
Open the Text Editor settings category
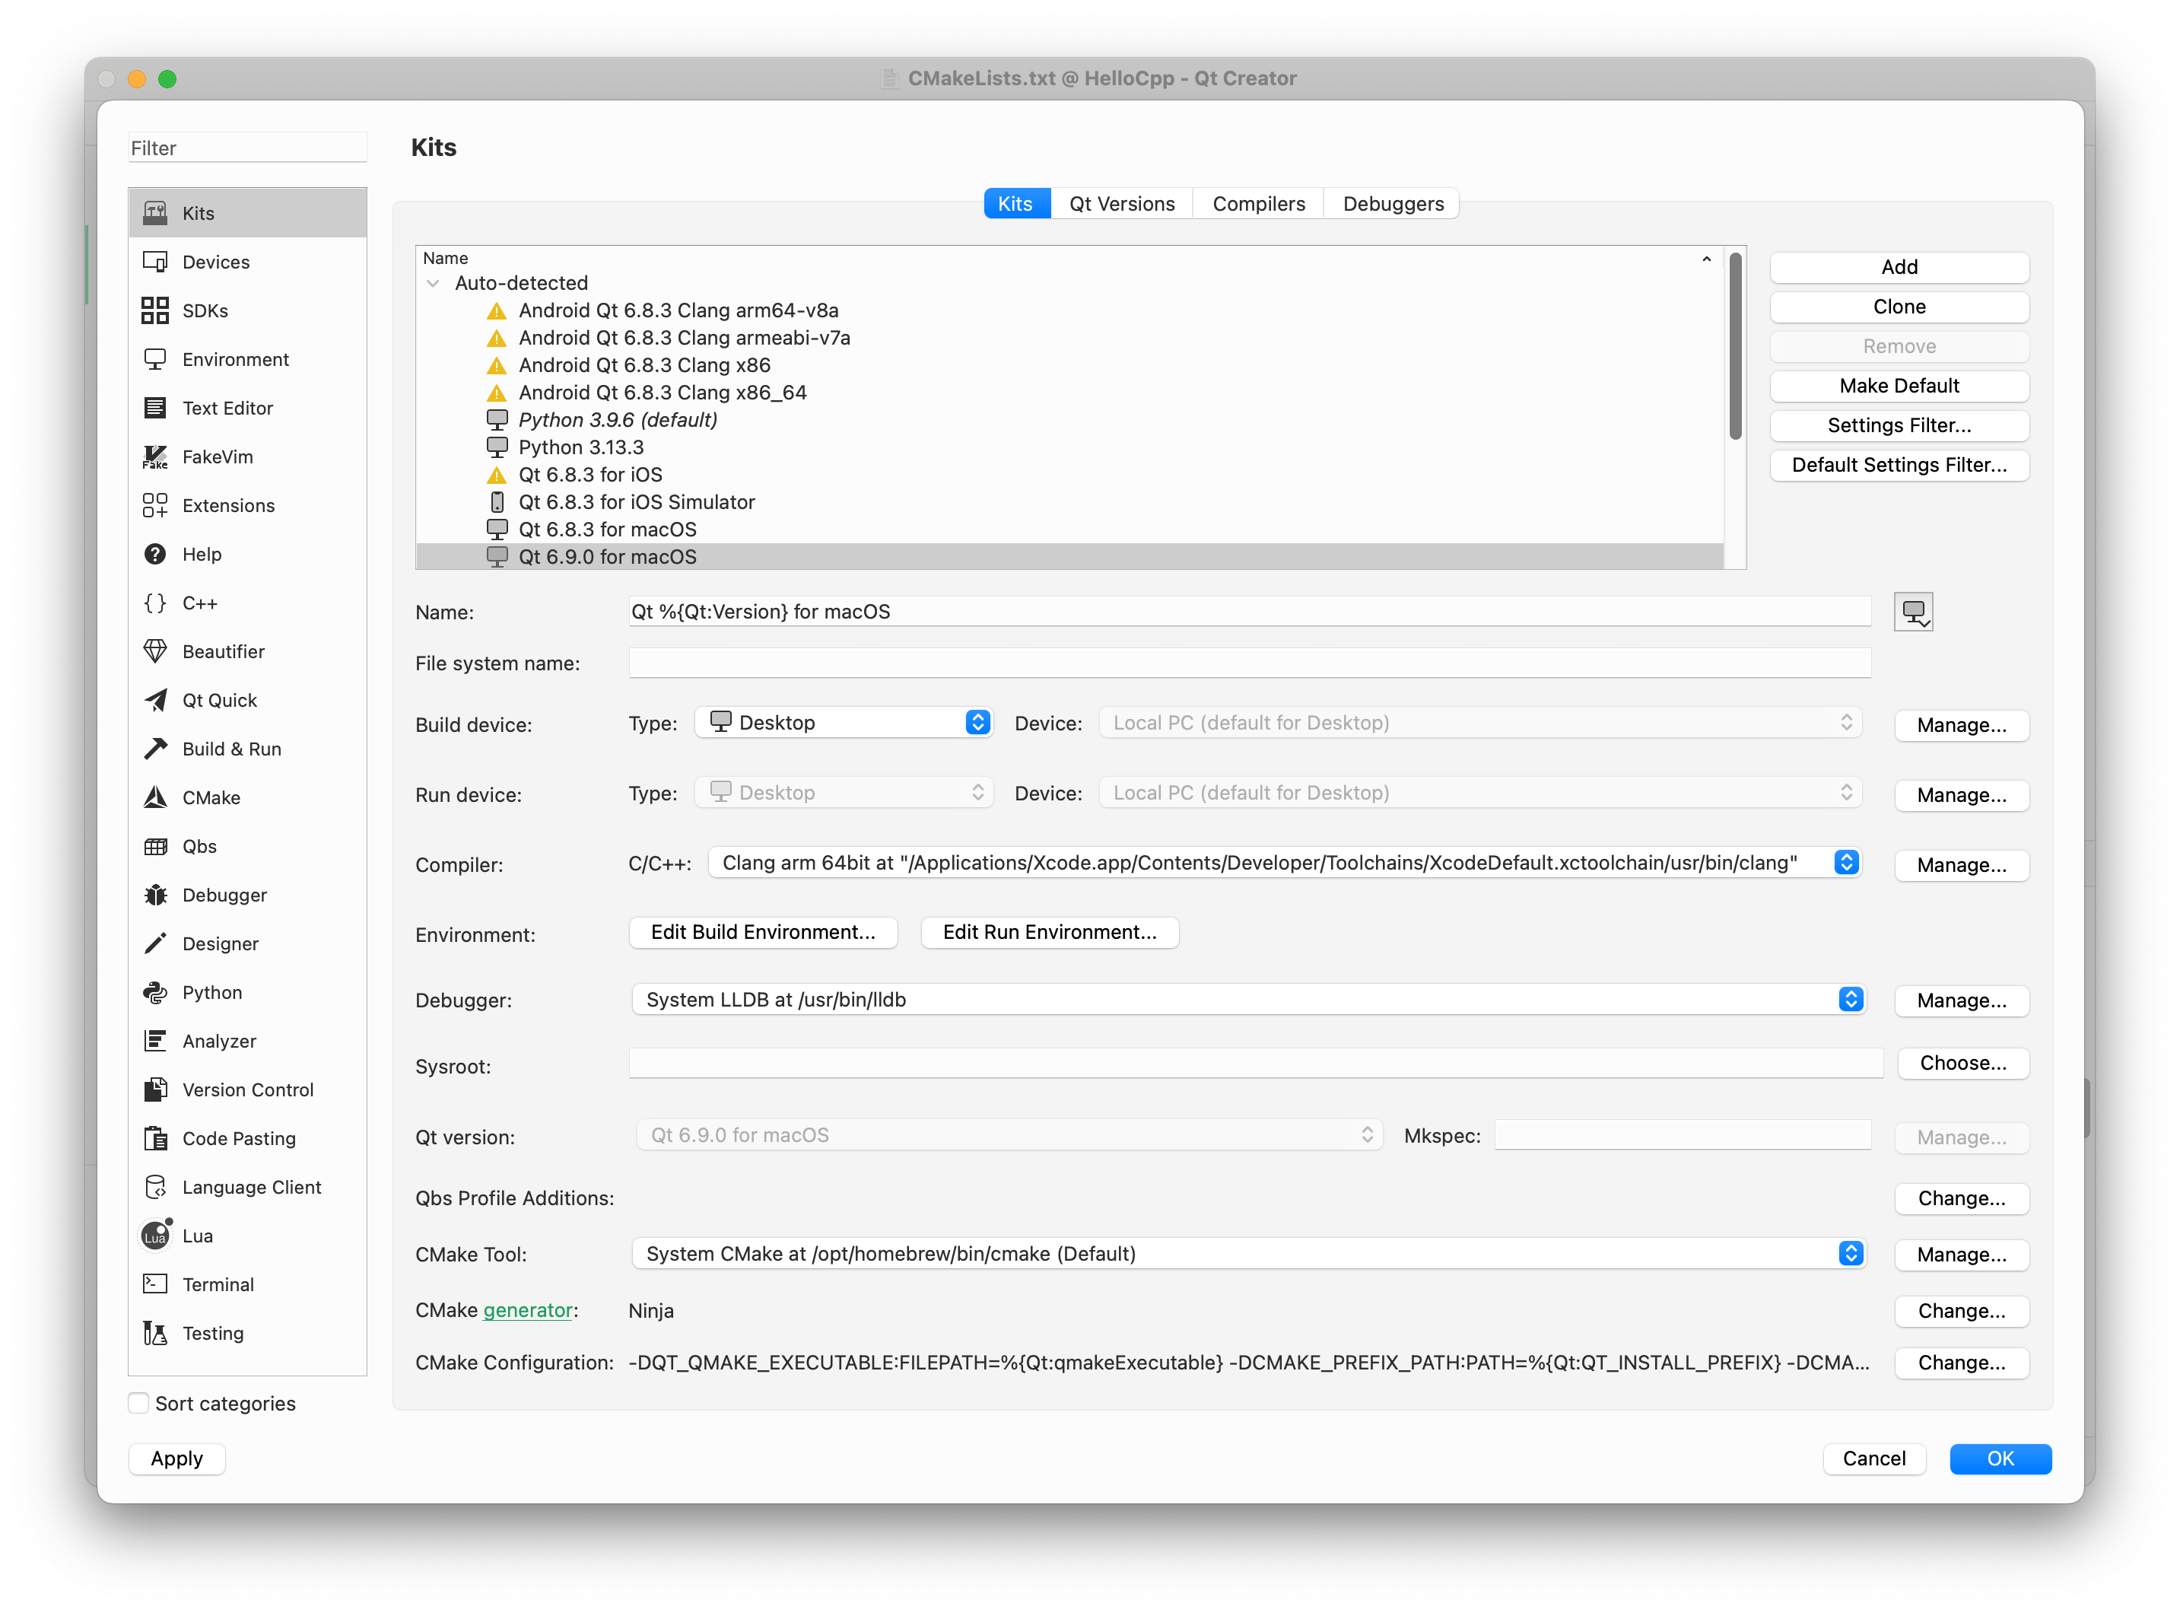[x=247, y=408]
